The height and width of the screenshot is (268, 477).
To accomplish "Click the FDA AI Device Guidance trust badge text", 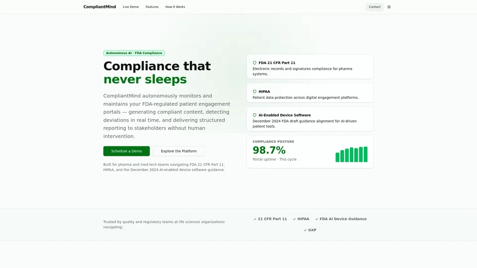I will (x=343, y=219).
